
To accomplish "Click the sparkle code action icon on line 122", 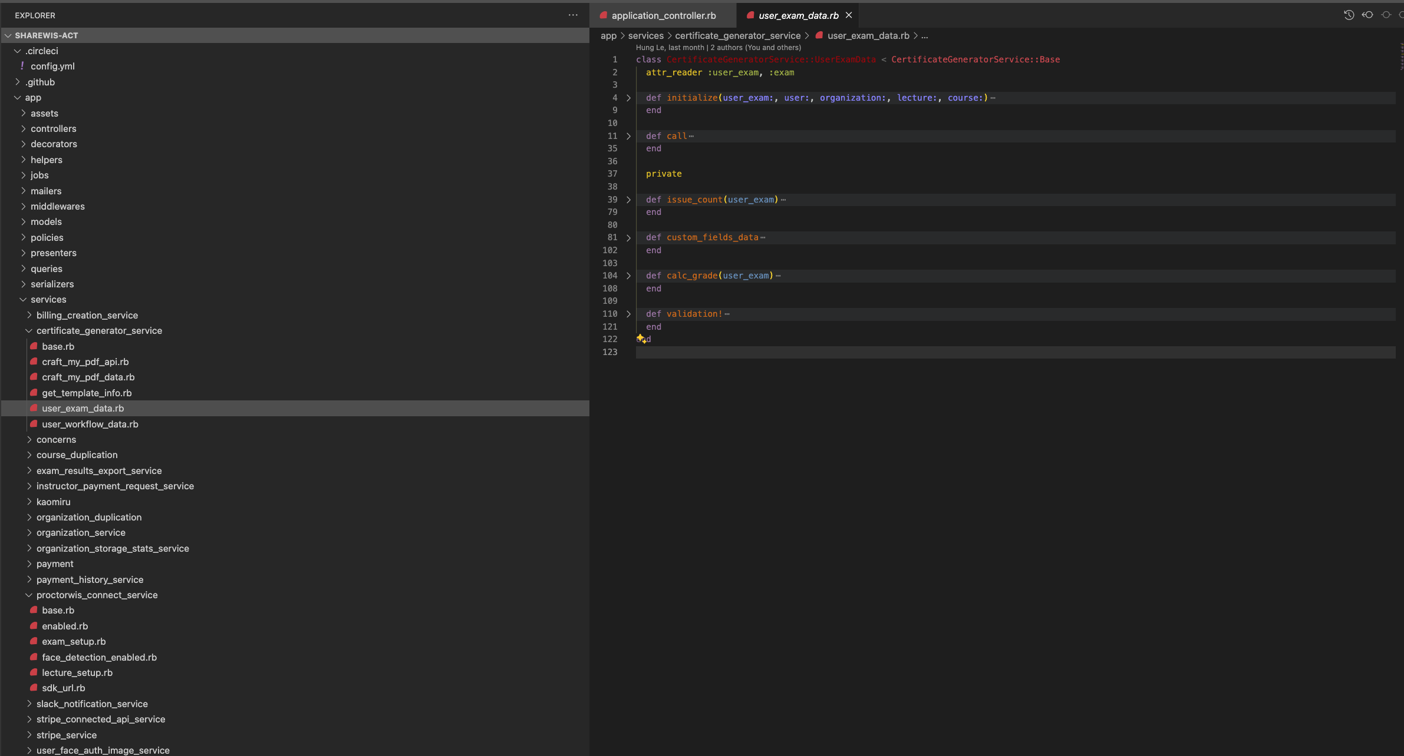I will pos(641,339).
